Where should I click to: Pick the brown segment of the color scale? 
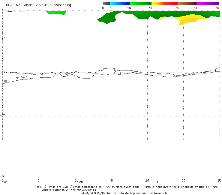pyautogui.click(x=187, y=4)
